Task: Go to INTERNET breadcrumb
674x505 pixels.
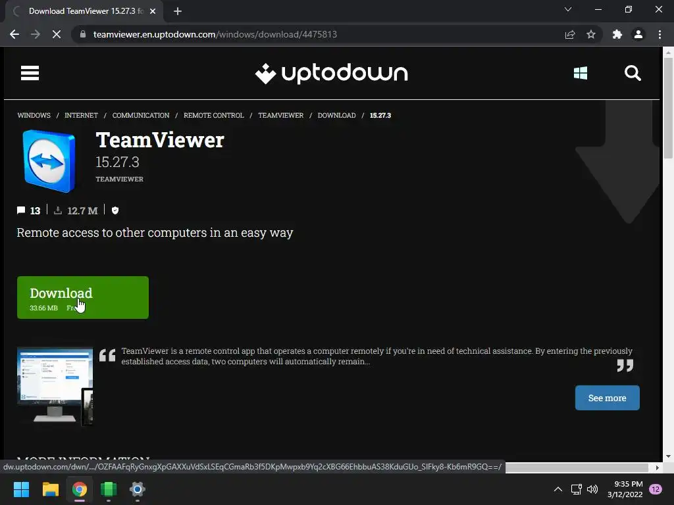Action: coord(81,116)
